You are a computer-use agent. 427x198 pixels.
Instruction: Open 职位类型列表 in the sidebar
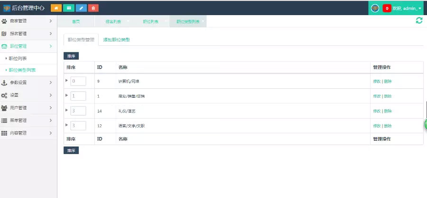click(x=22, y=70)
